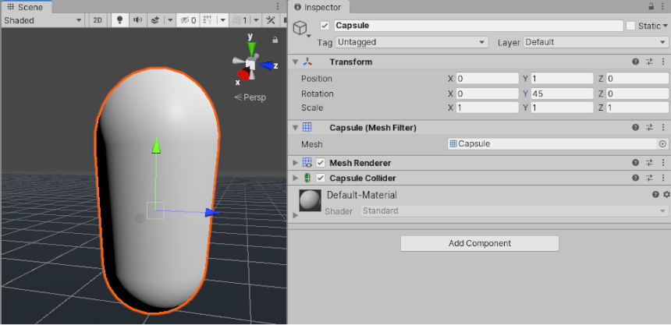Open Mesh Renderer preset settings icon
Image resolution: width=671 pixels, height=325 pixels.
click(x=649, y=163)
